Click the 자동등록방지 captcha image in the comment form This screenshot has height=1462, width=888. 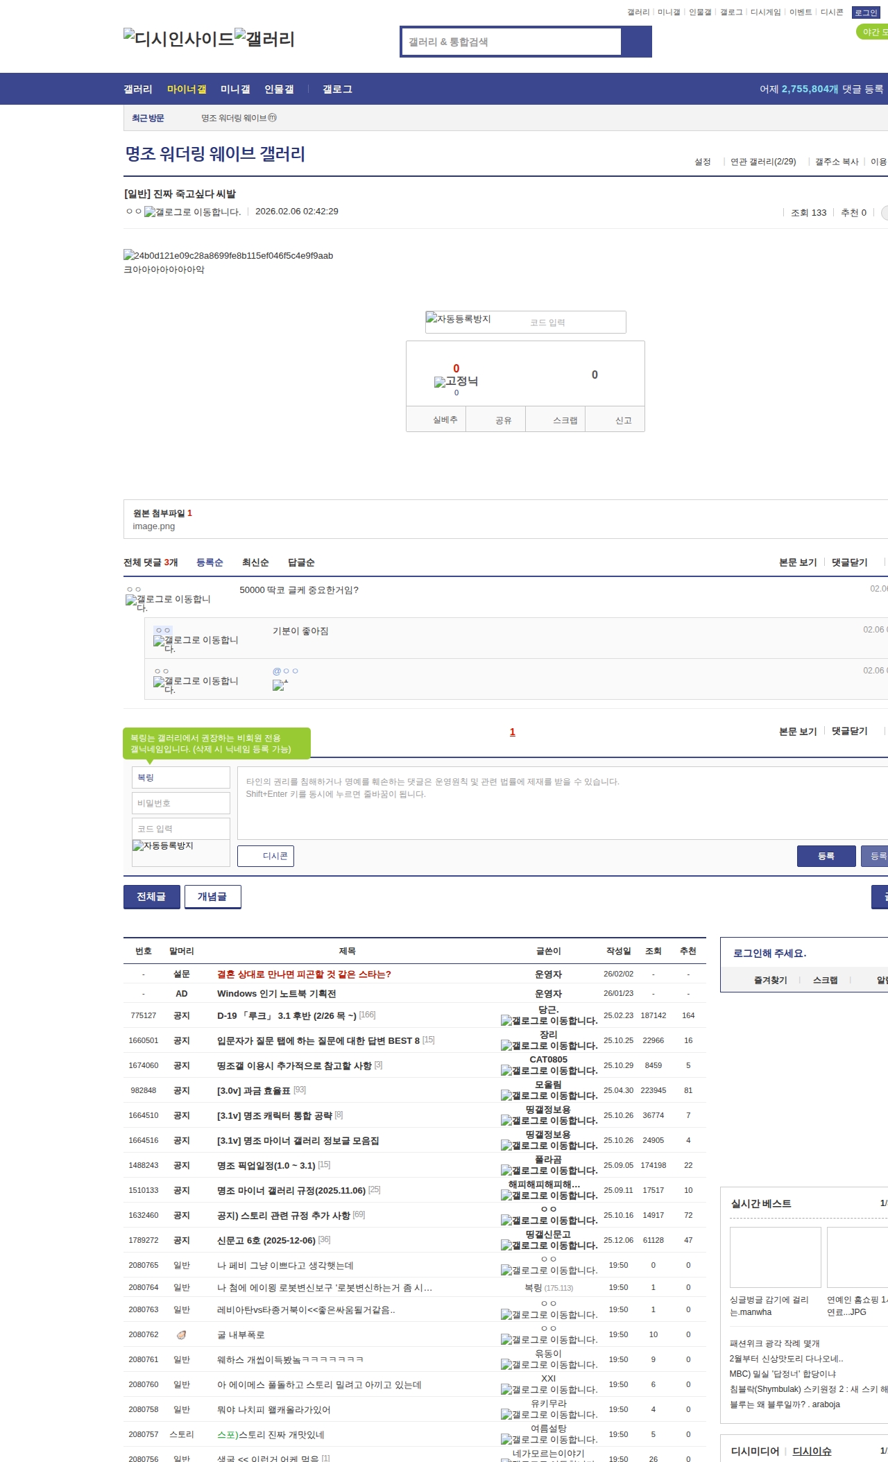(x=163, y=846)
